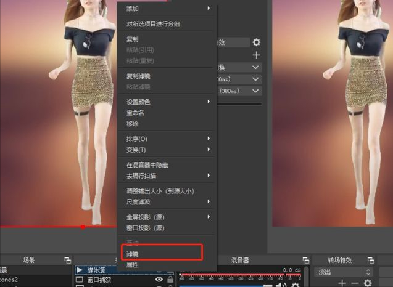This screenshot has height=287, width=393.
Task: Open the 淡出 transition type selector
Action: (x=344, y=272)
